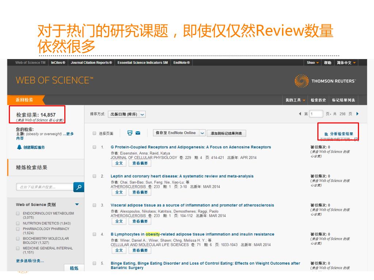Viewport: 374px width, 280px height.
Task: Open the Save to EndNote Online dropdown arrow
Action: coord(202,133)
